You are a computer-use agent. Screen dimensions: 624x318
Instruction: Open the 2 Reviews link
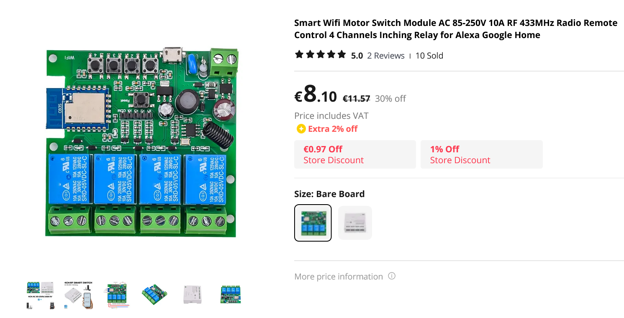click(385, 56)
